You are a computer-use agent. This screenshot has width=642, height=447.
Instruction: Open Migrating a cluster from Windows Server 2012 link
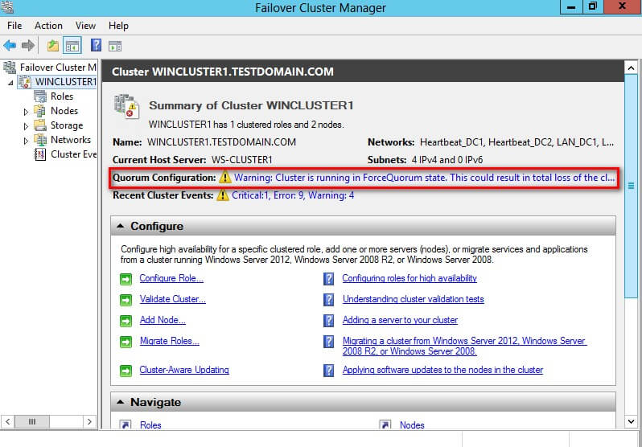click(x=464, y=346)
